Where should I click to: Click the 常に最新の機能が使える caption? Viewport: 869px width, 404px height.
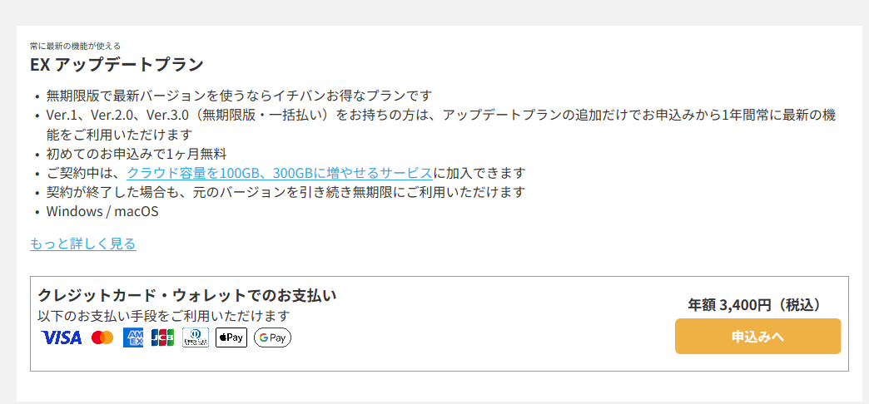[76, 46]
